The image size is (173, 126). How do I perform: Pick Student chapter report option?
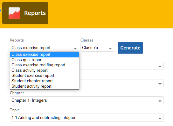(45, 81)
